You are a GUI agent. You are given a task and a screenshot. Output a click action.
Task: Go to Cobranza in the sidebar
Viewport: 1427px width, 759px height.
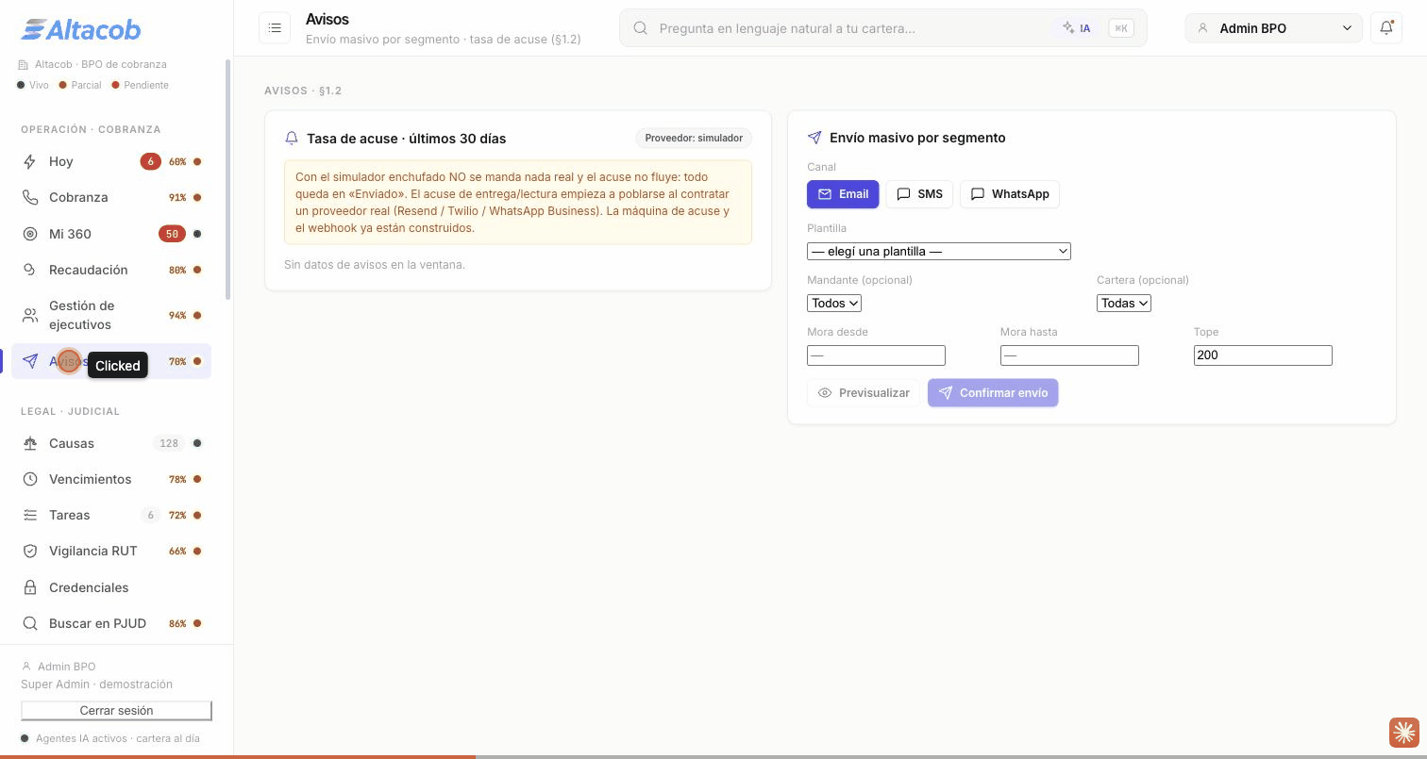(x=111, y=197)
